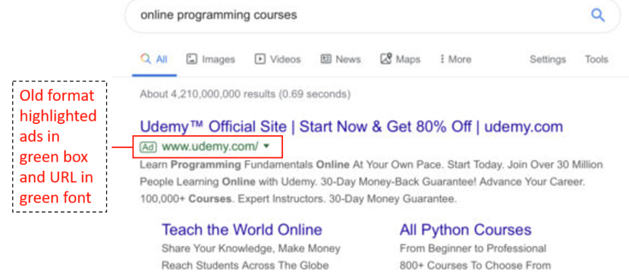Open the Maps tab
Screen dimensions: 629x272
[400, 60]
